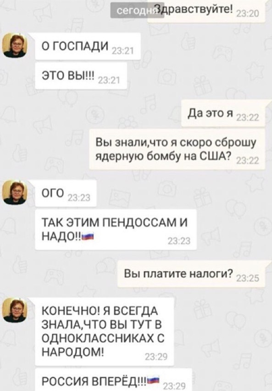Screen dimensions: 272x391
Task: Click the 23:22 timestamp beside 'Да это я'
Action: (247, 118)
